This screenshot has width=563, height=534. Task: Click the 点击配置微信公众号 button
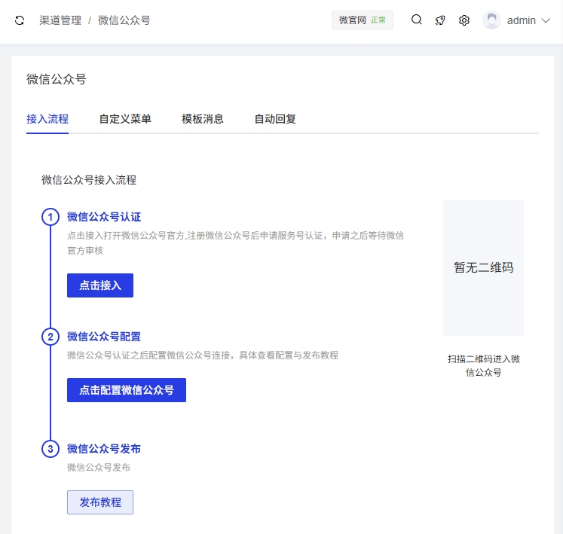(x=127, y=390)
